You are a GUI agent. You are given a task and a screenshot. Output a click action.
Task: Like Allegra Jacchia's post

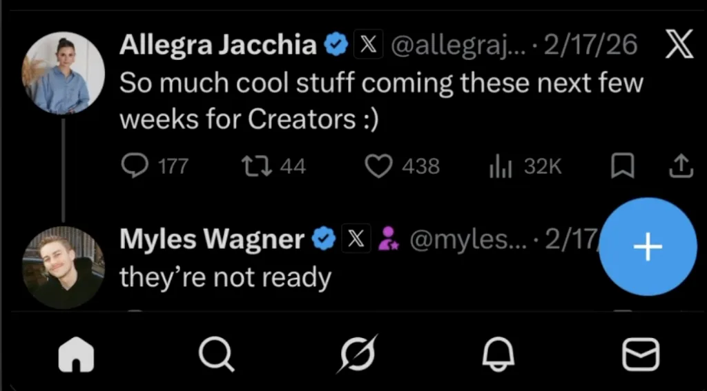pos(402,166)
